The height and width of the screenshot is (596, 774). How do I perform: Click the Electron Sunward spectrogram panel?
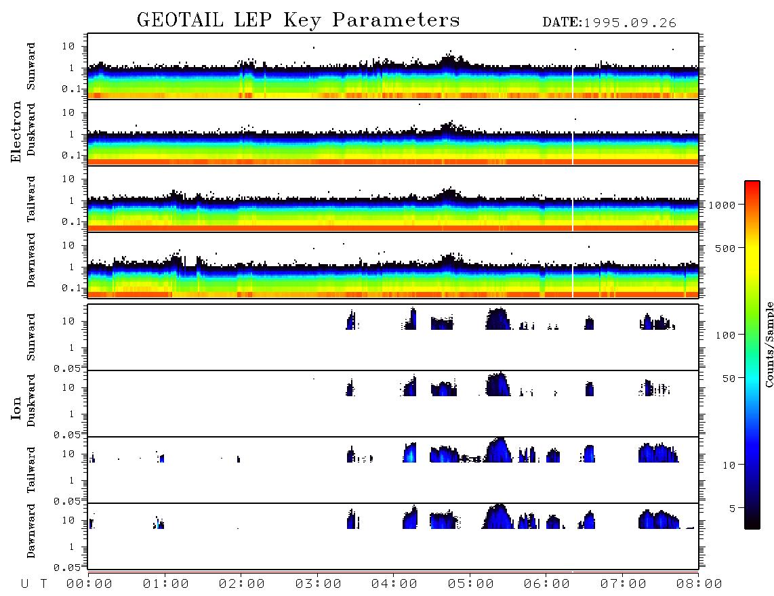tap(393, 66)
